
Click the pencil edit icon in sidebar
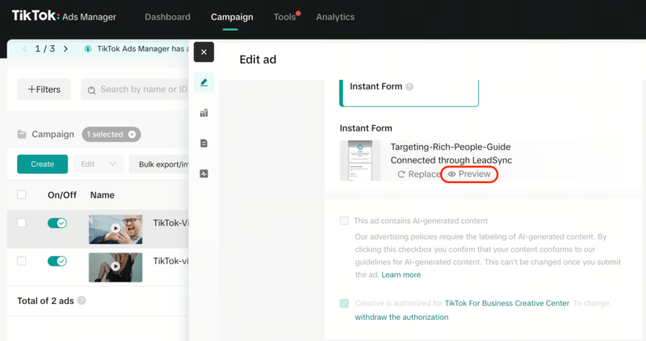tap(203, 82)
